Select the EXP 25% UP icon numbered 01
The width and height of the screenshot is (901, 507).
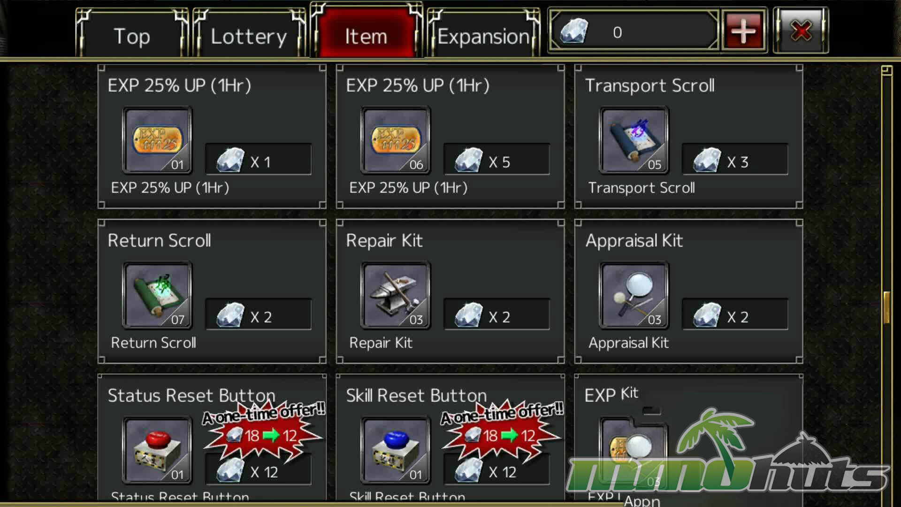tap(157, 140)
